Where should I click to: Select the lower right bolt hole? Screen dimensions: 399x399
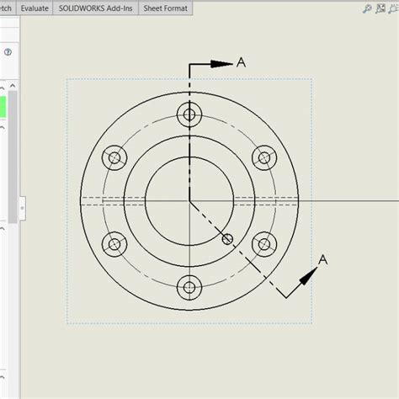tap(264, 244)
